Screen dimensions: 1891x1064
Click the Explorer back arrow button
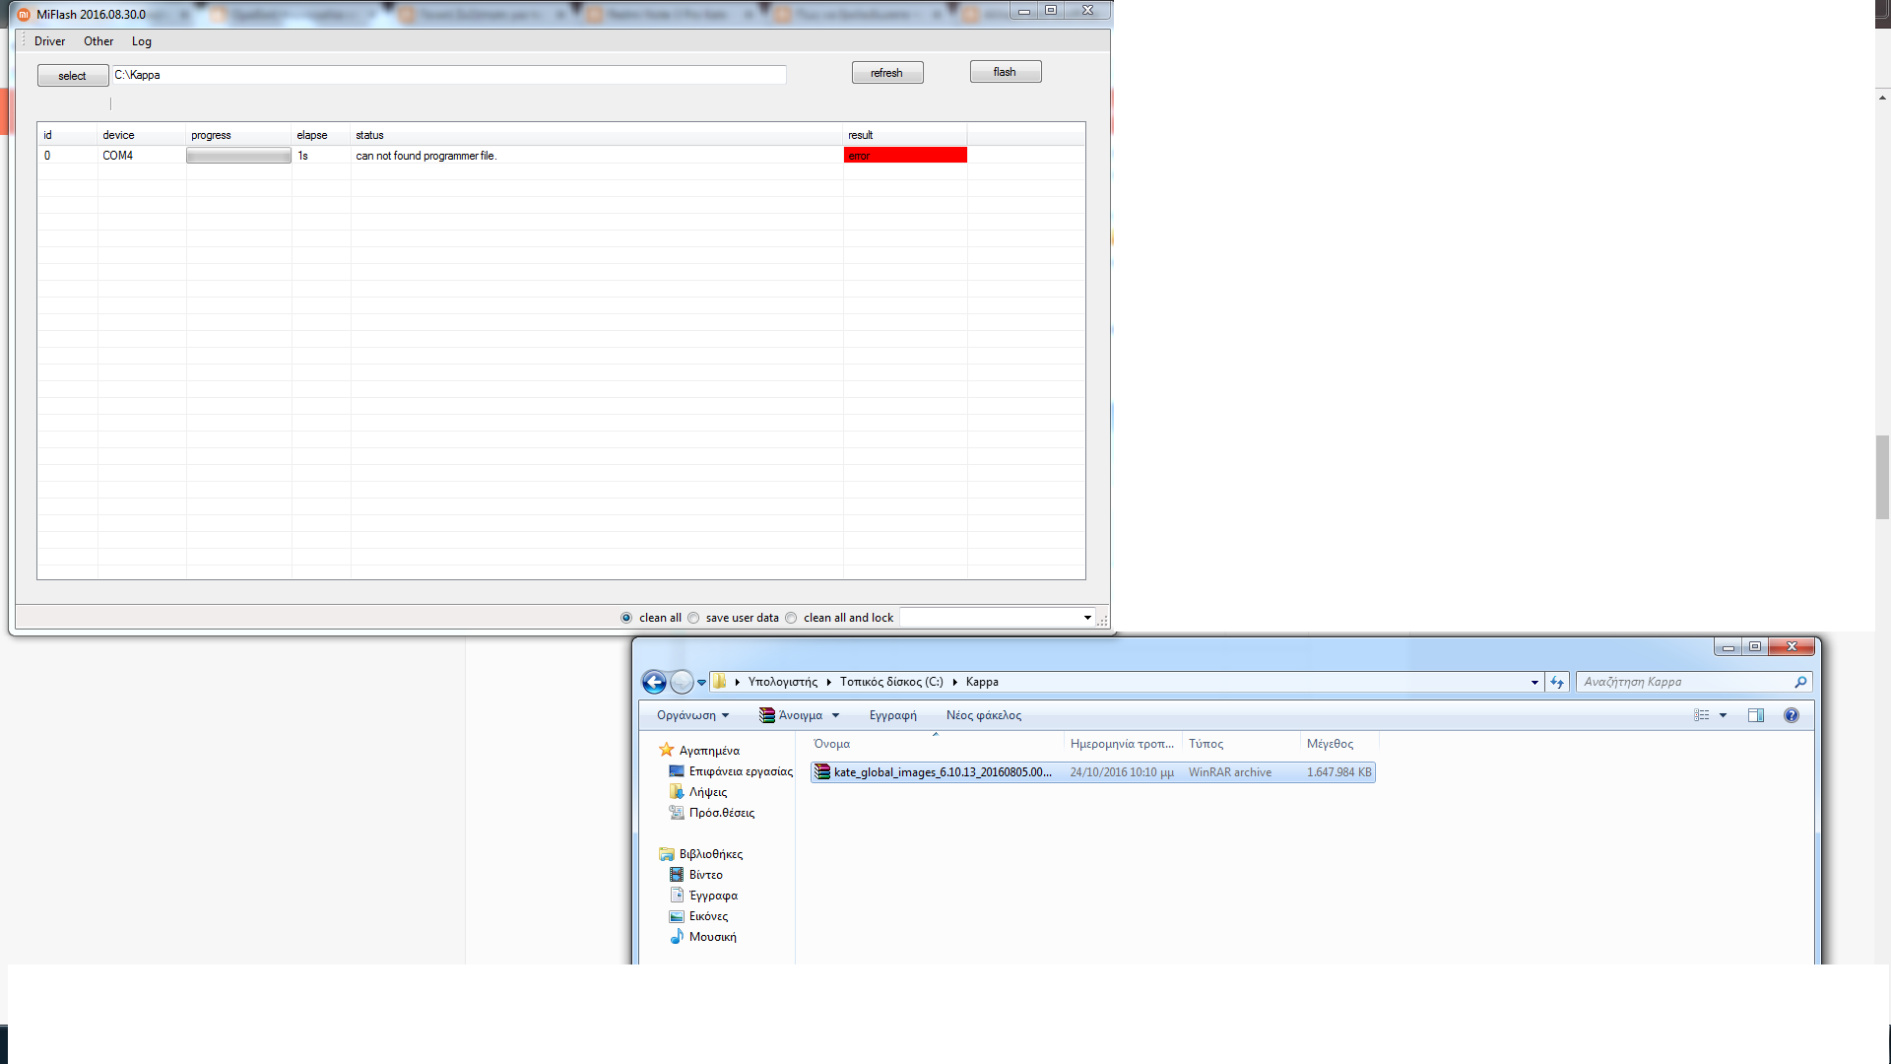coord(654,682)
